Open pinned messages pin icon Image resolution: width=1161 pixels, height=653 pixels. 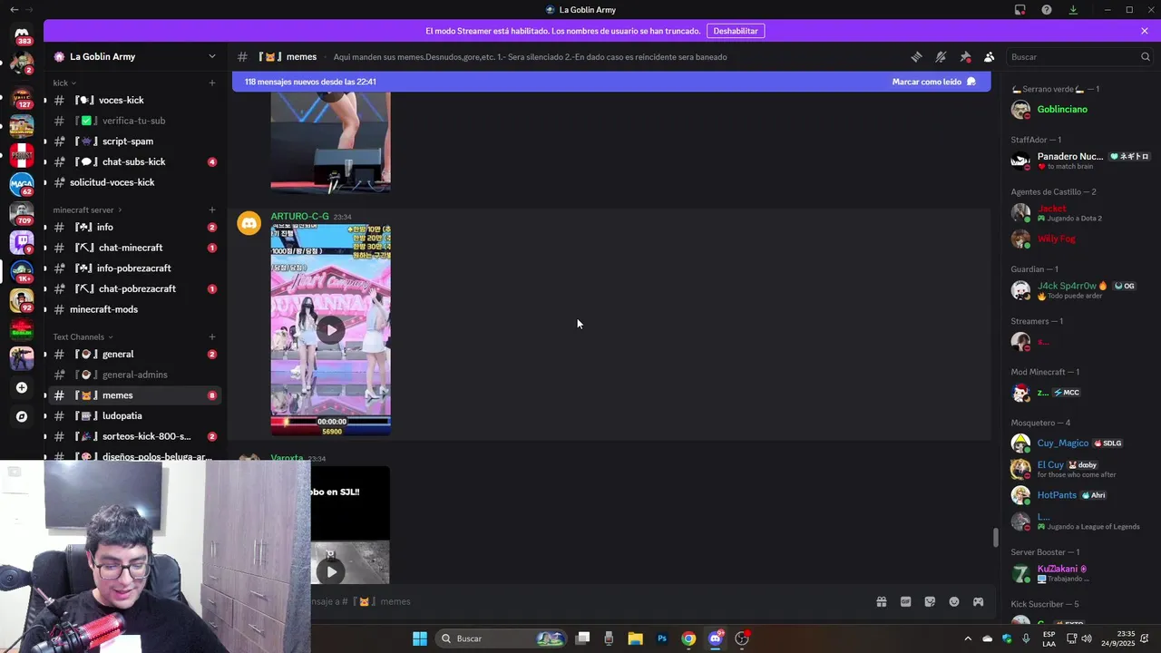(x=965, y=56)
